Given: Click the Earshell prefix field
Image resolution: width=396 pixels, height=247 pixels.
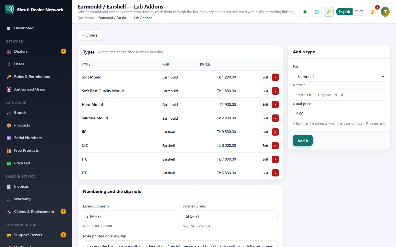Looking at the screenshot, I should [x=230, y=216].
